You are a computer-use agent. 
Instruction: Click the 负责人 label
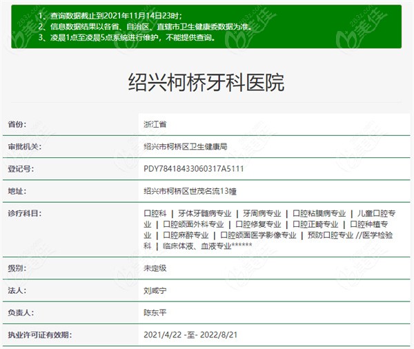(21, 313)
